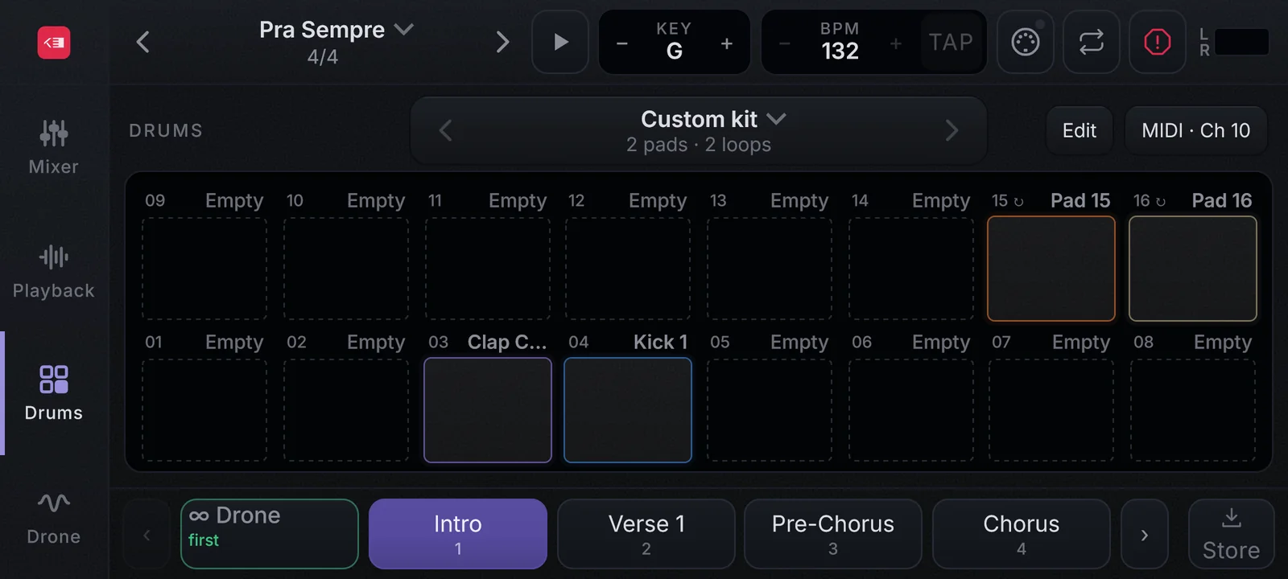Jump to the Chorus section
This screenshot has width=1288, height=579.
1022,534
